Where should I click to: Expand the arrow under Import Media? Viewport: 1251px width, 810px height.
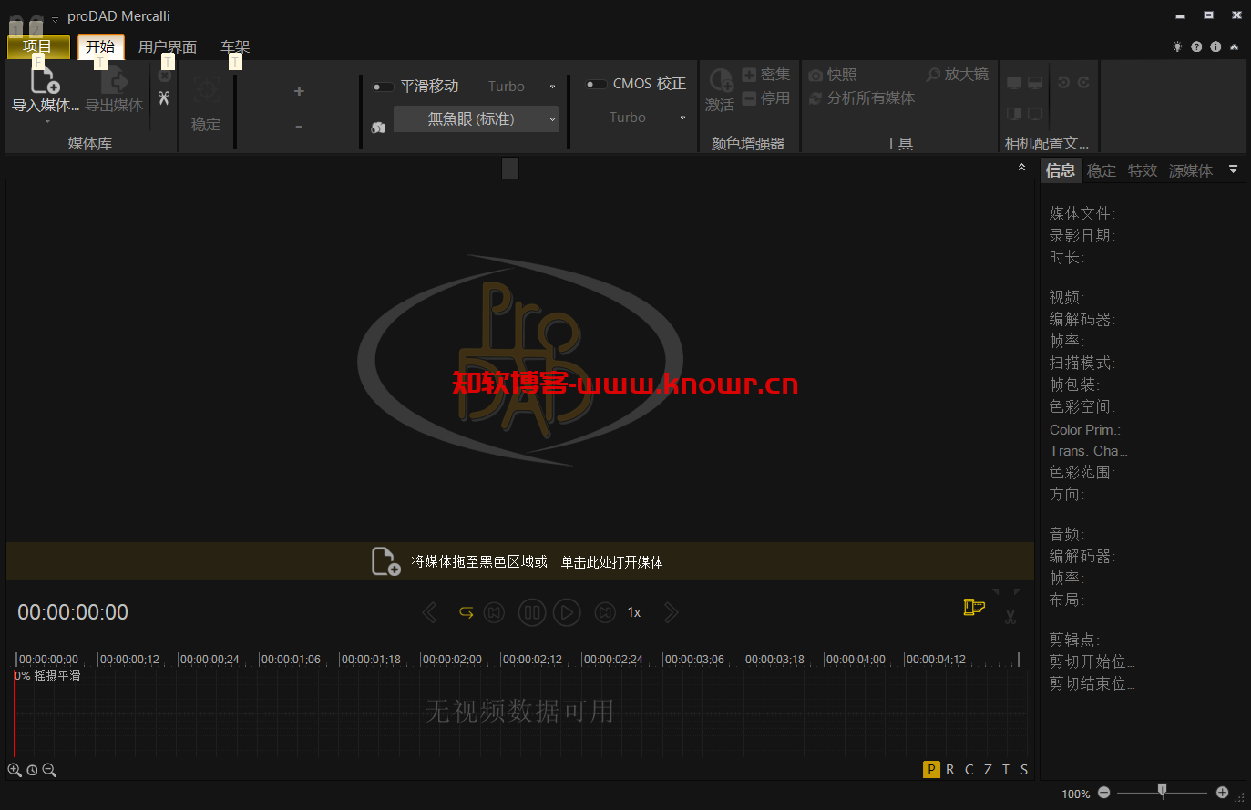coord(46,121)
